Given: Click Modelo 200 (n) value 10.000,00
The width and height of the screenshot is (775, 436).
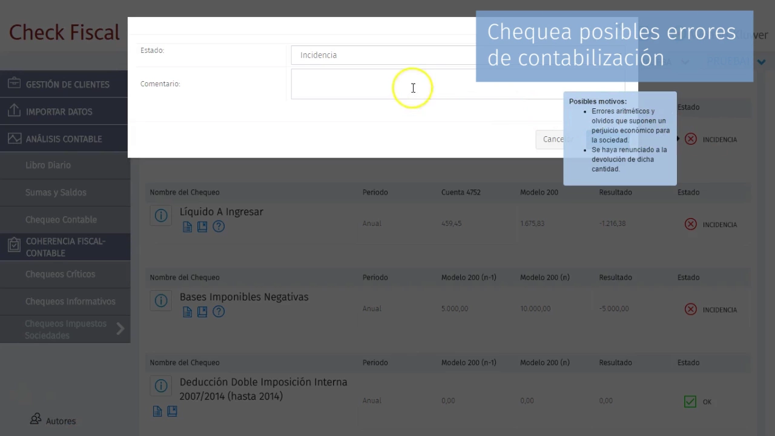Looking at the screenshot, I should [x=535, y=309].
